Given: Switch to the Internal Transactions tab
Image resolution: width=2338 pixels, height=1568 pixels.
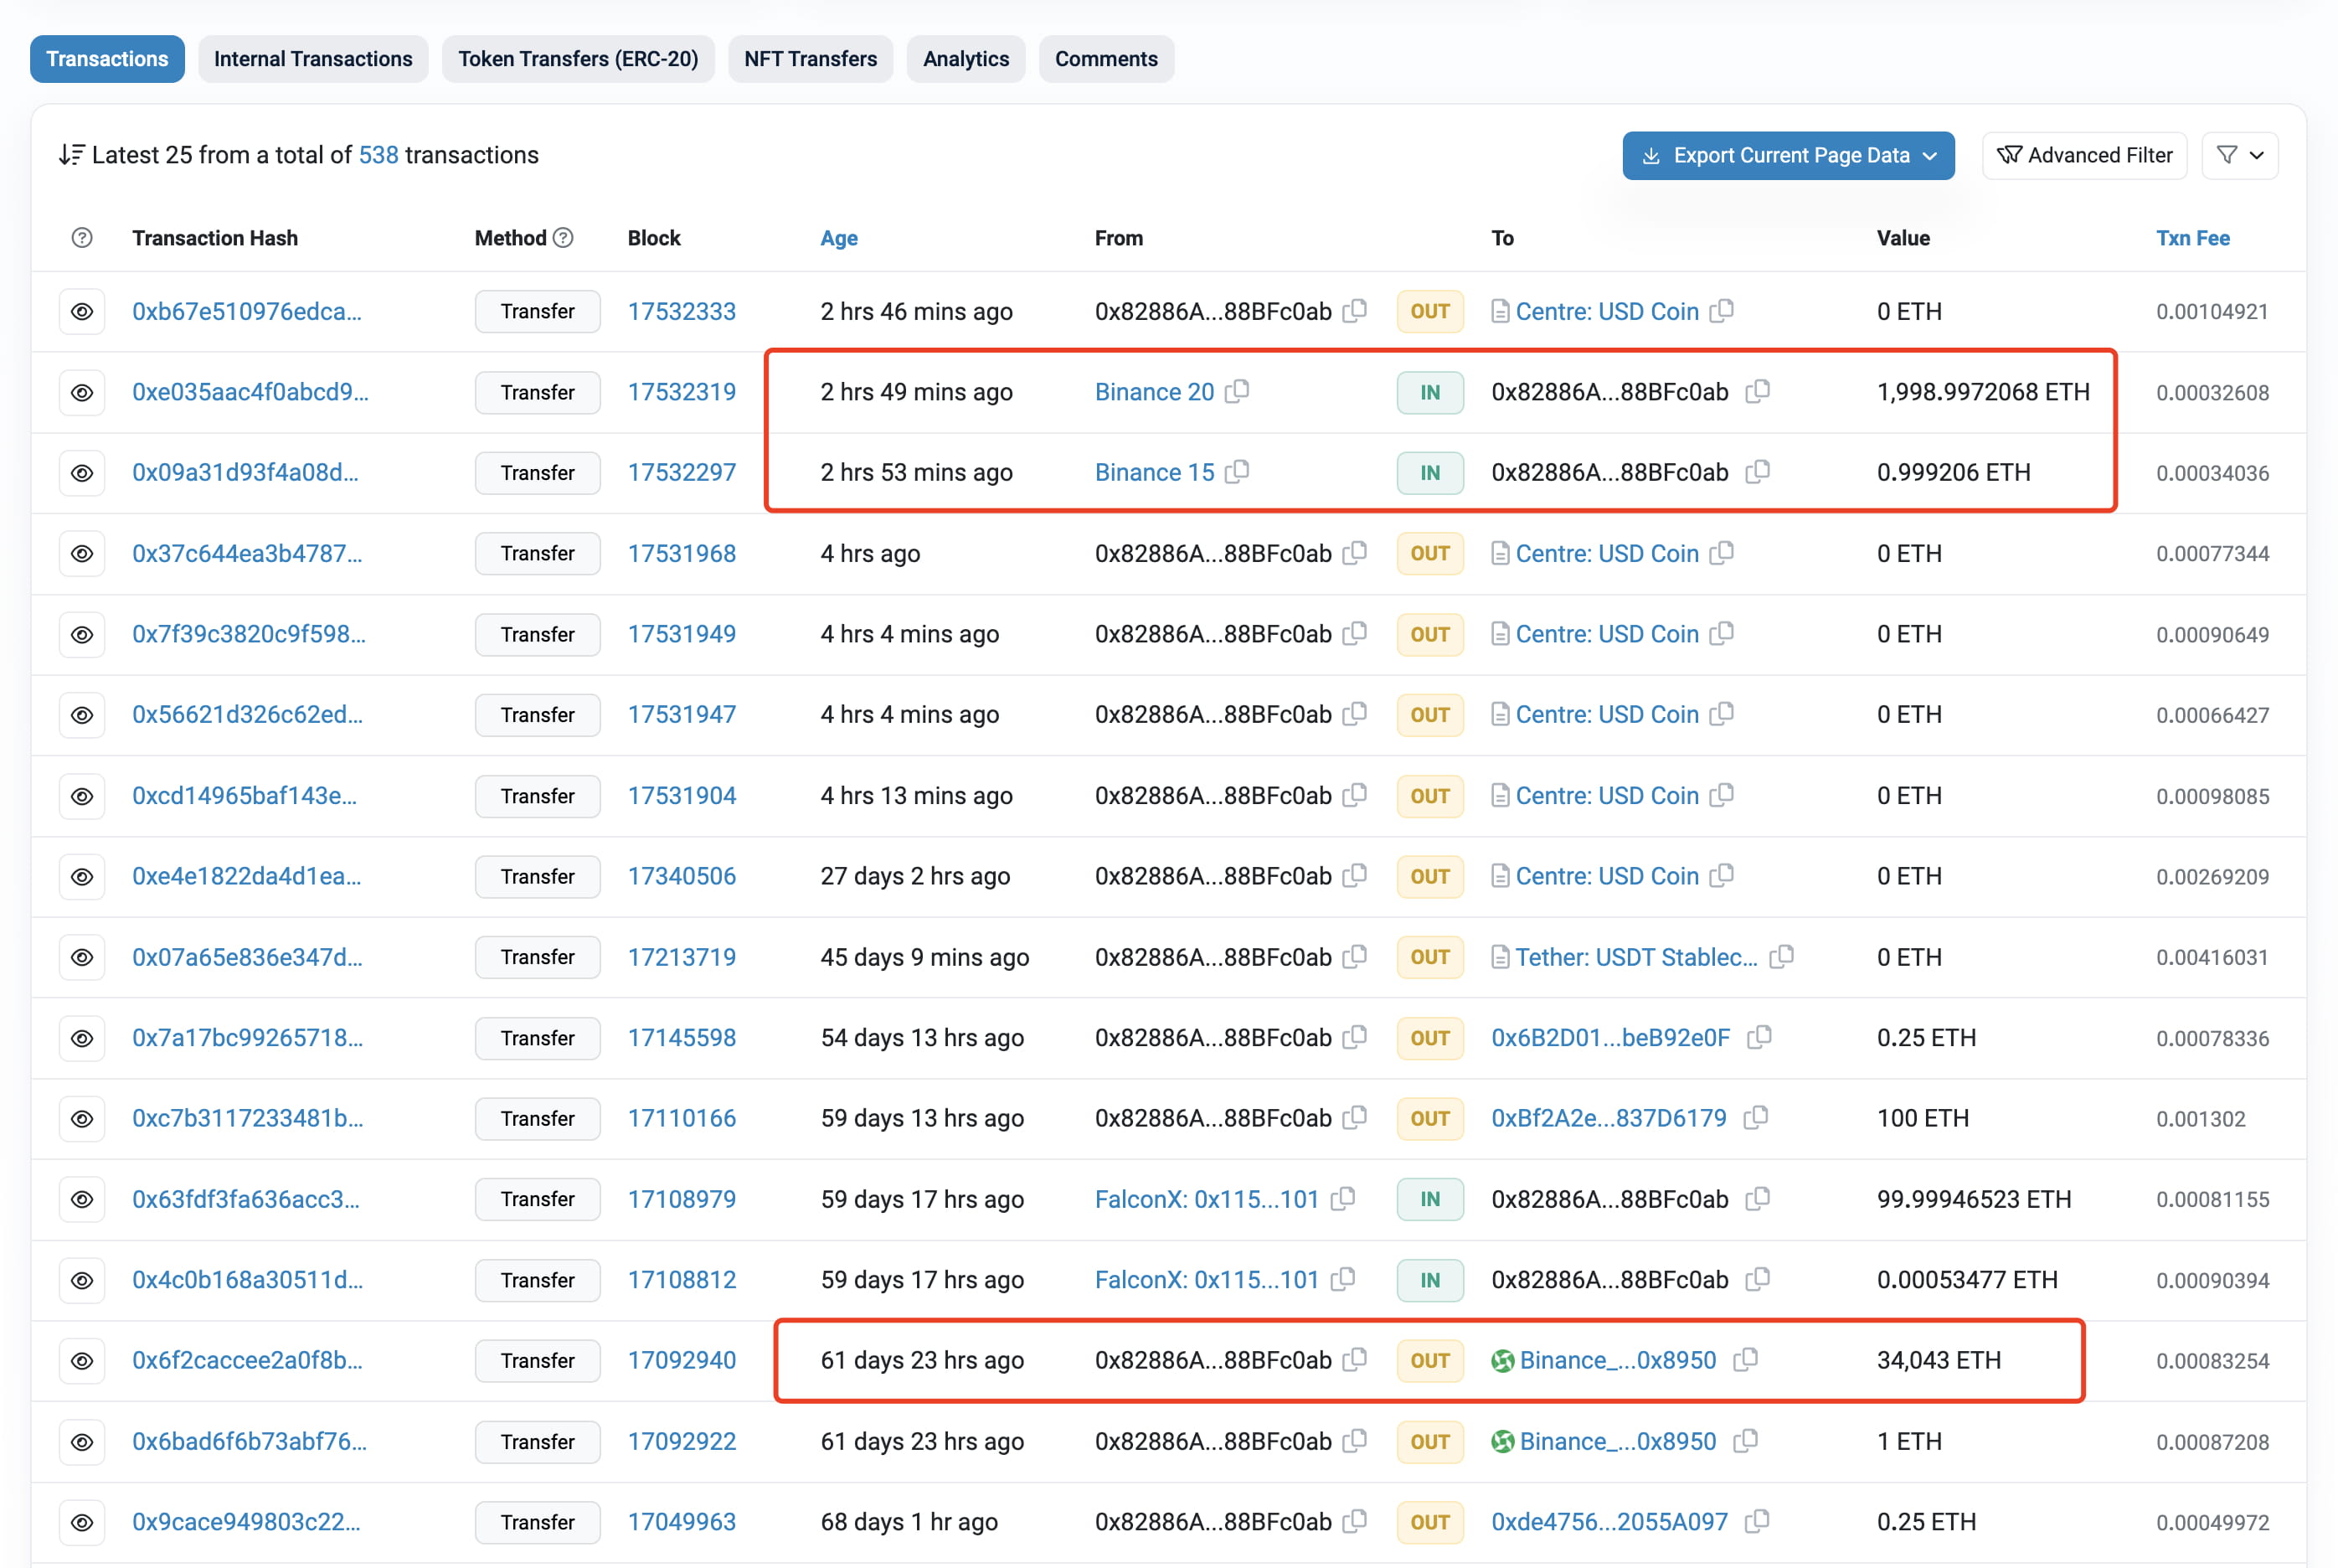Looking at the screenshot, I should click(313, 59).
